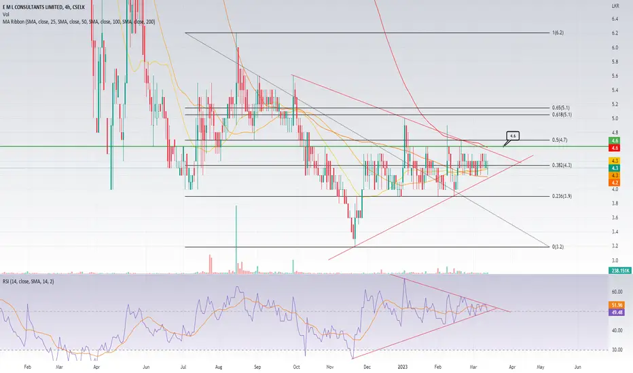The width and height of the screenshot is (633, 373).
Task: Click the Fibonacci level label 0.382(4.3)
Action: pos(562,165)
